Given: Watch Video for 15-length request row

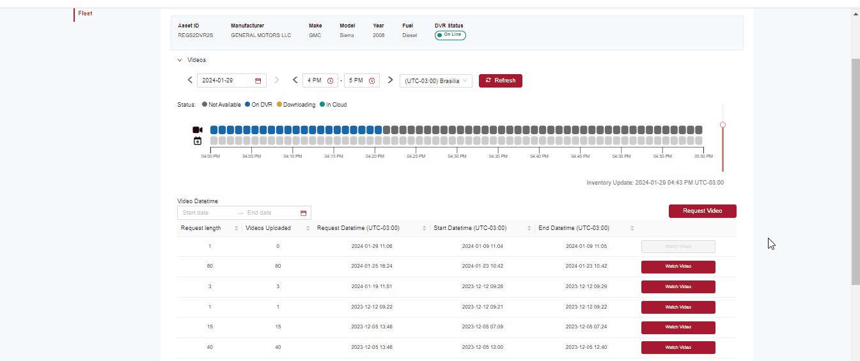Looking at the screenshot, I should click(678, 327).
